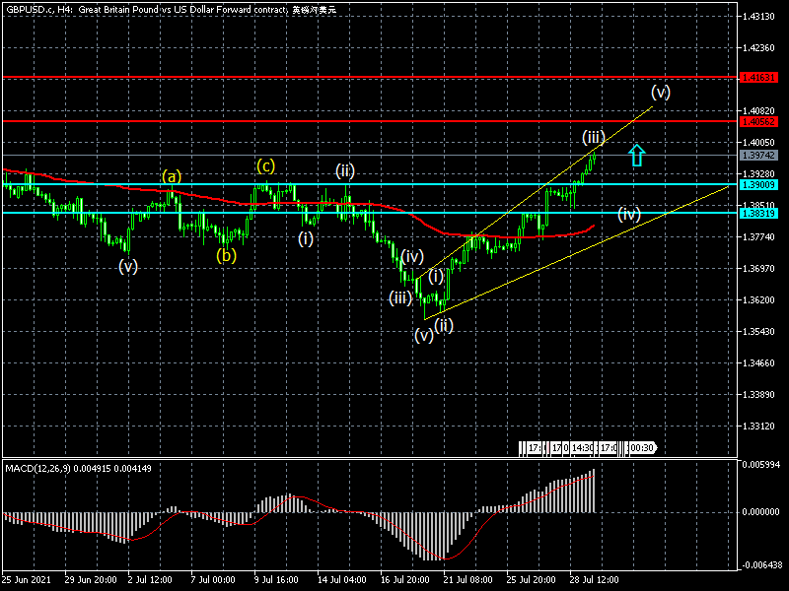The width and height of the screenshot is (789, 591).
Task: Select the yellow (a) wave label
Action: tap(172, 177)
